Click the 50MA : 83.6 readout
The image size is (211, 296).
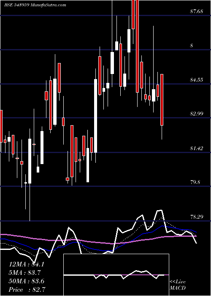click(27, 281)
